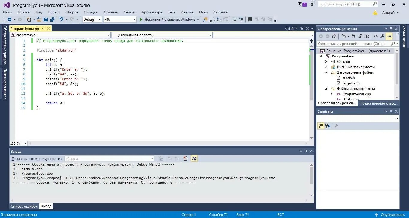Viewport: 409px width, 218px height.
Task: Switch to the Представление классов tab
Action: (379, 103)
